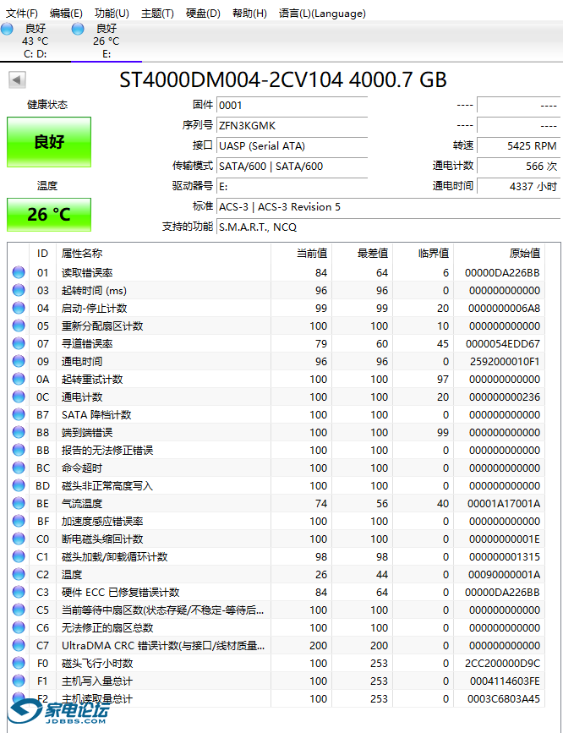This screenshot has width=563, height=733.
Task: Open the 帮助(H) menu
Action: [x=249, y=14]
